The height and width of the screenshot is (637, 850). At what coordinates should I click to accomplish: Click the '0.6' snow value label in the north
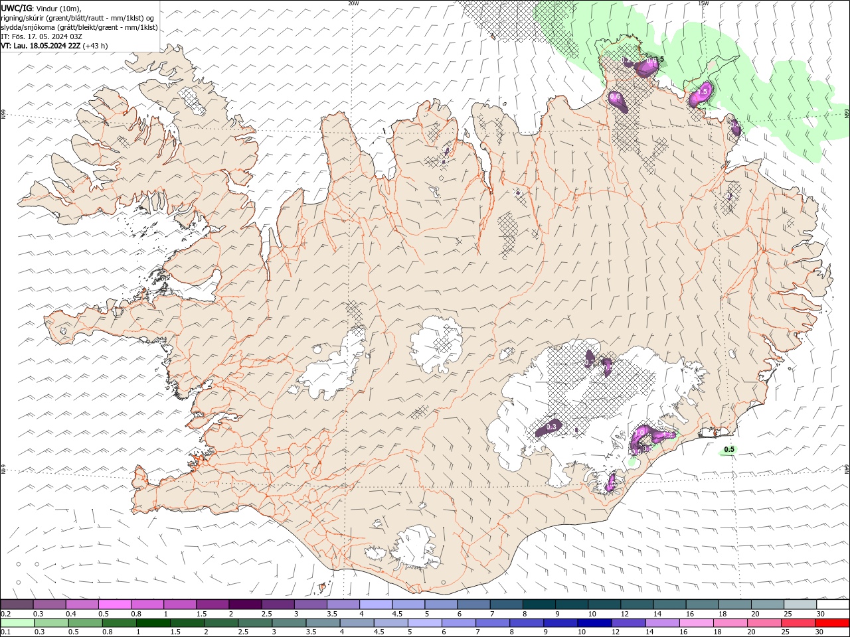(615, 97)
